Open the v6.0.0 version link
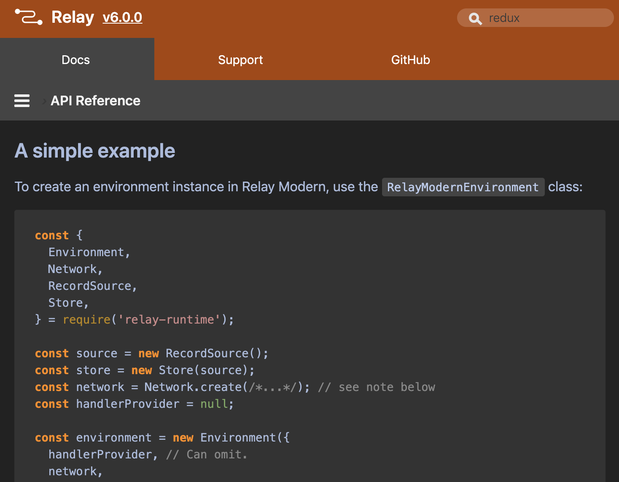Image resolution: width=619 pixels, height=482 pixels. (x=122, y=17)
